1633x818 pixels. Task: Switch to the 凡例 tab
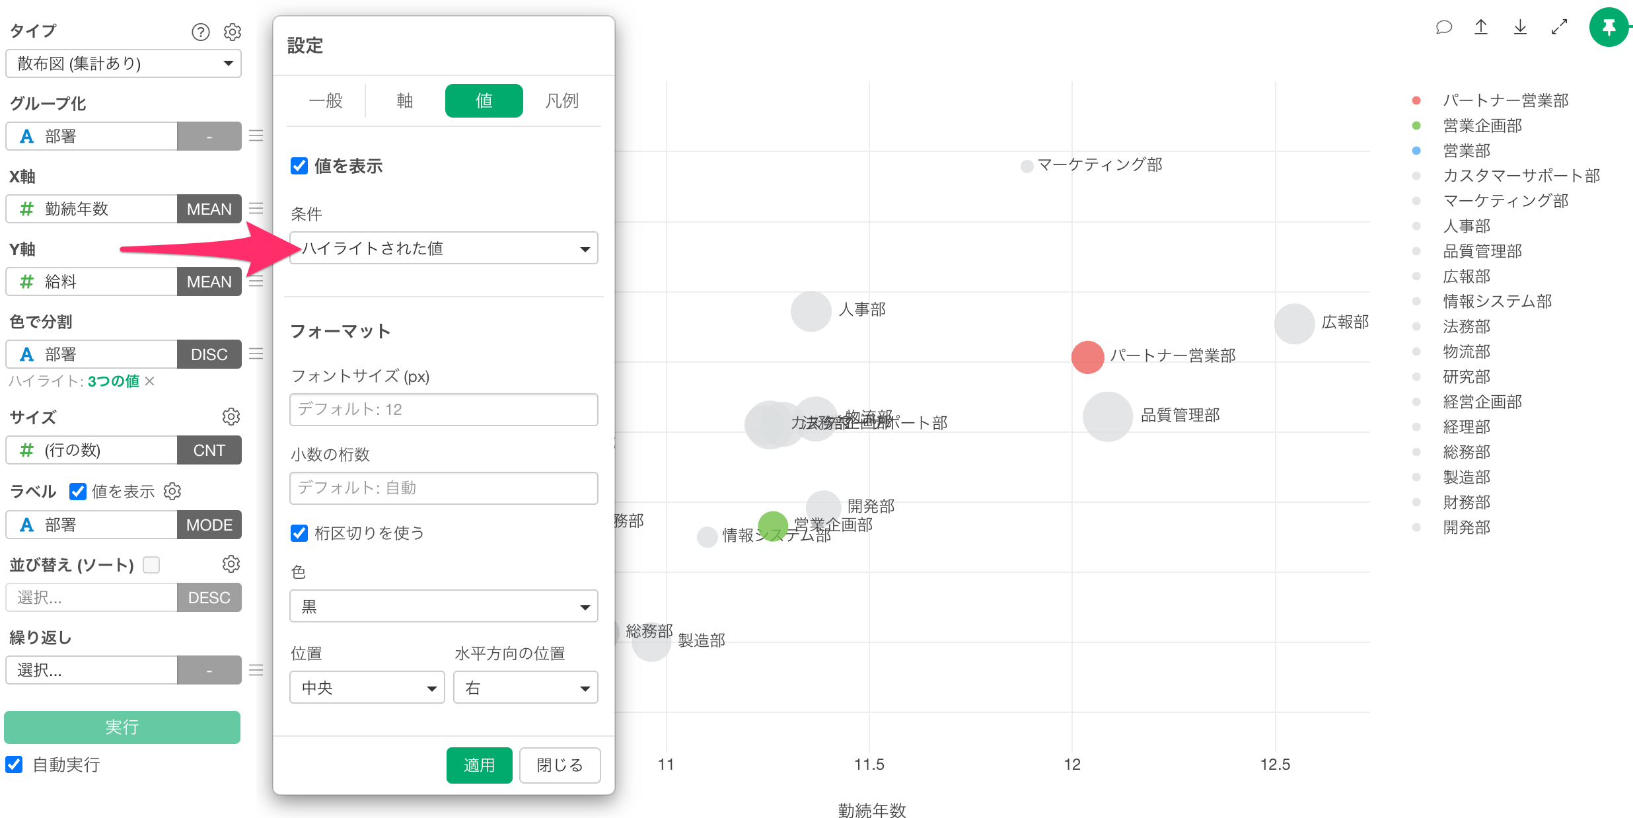pos(562,100)
